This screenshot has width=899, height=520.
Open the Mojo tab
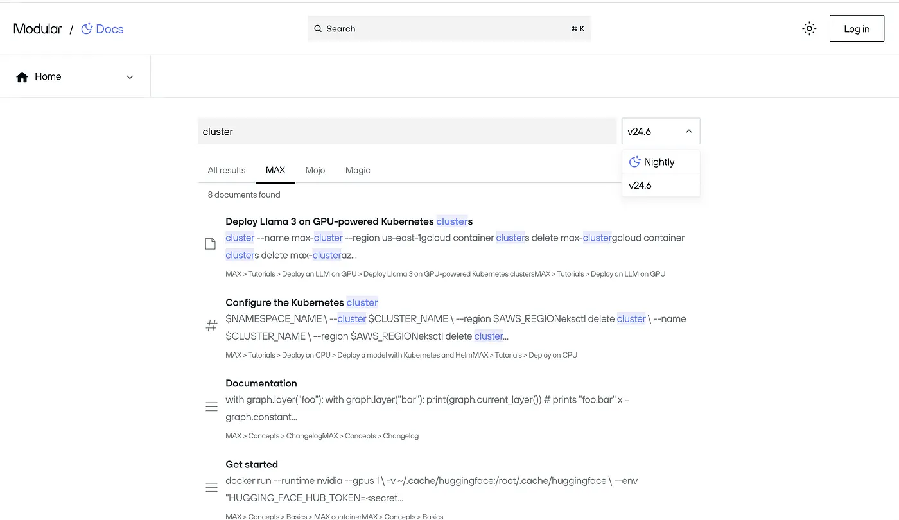click(315, 170)
